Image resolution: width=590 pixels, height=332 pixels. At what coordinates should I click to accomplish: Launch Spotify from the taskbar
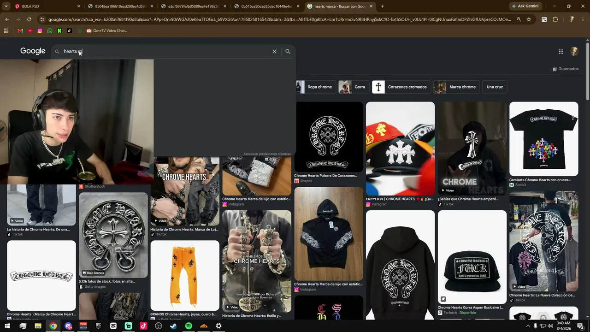point(189,326)
